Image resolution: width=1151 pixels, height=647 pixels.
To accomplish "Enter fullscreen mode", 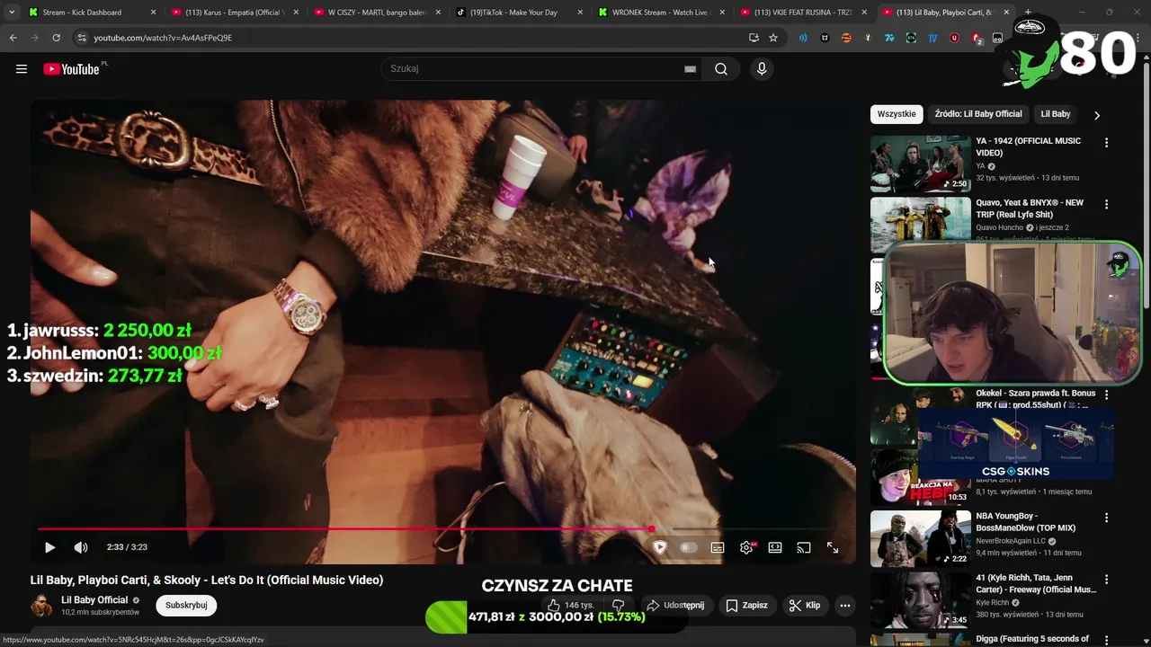I will [833, 547].
